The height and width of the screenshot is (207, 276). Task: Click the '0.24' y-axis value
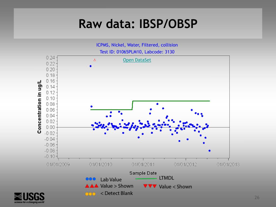pyautogui.click(x=50, y=58)
